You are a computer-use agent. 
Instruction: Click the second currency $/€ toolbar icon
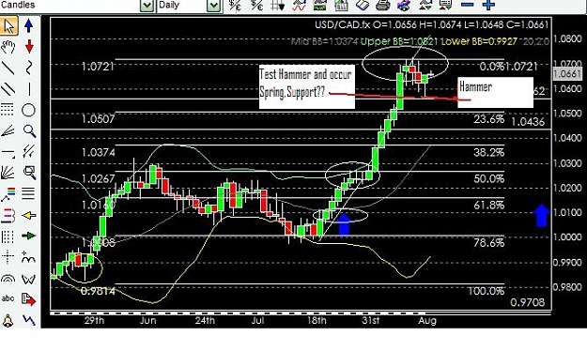256,6
